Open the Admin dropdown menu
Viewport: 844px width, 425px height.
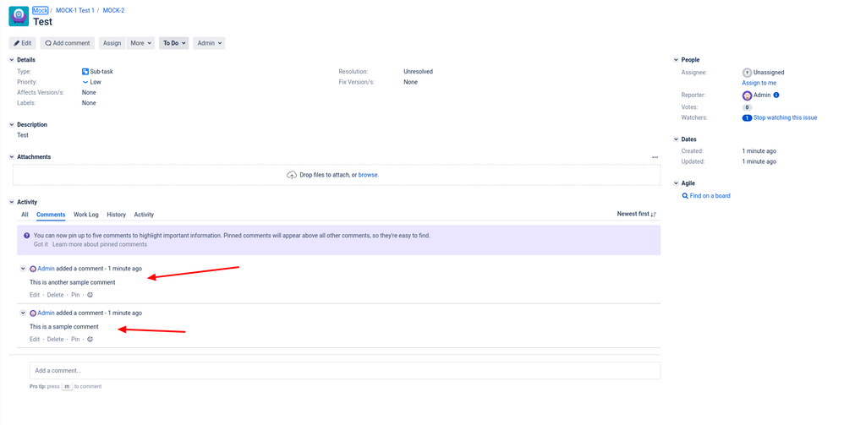coord(209,43)
